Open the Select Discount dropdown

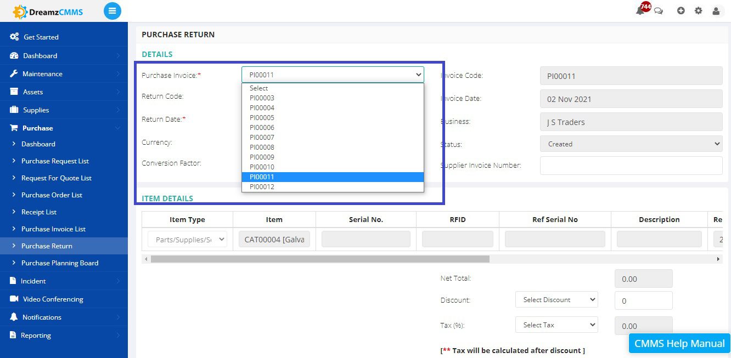(x=556, y=299)
